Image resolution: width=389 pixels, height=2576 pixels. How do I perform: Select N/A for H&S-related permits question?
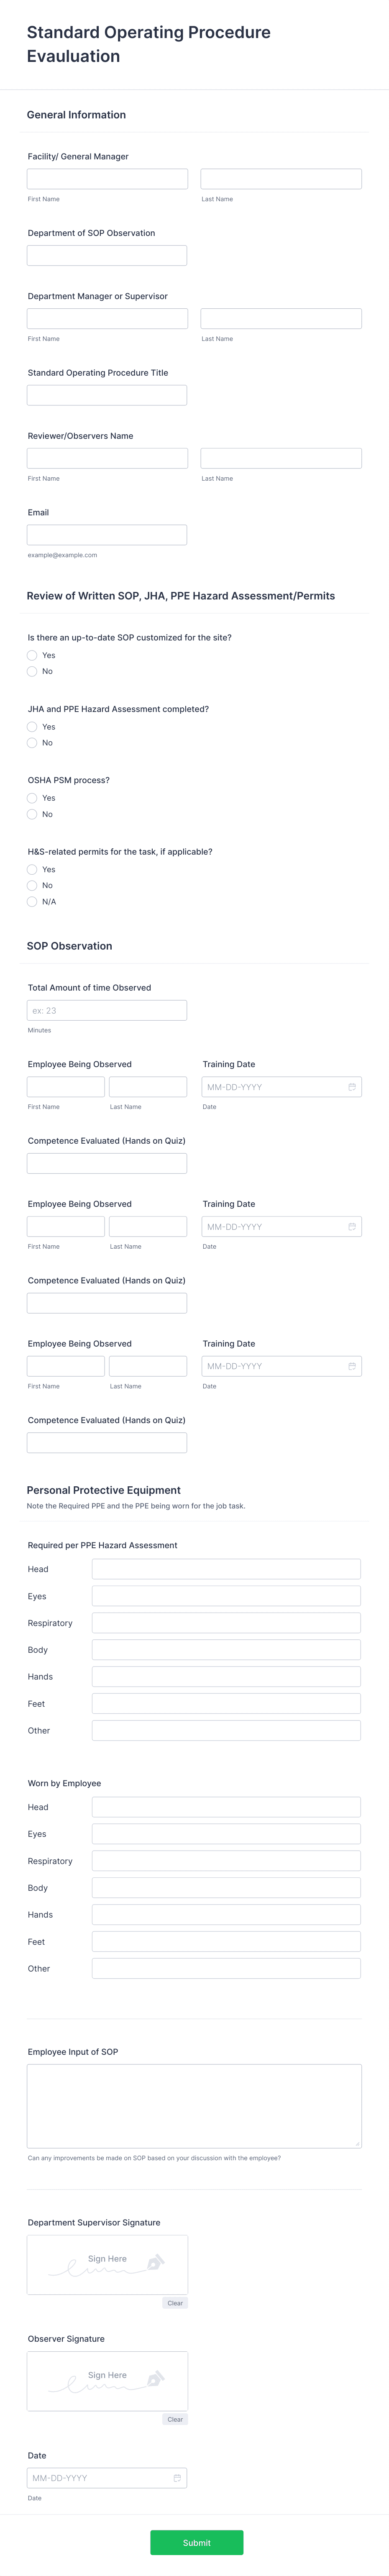pos(32,901)
